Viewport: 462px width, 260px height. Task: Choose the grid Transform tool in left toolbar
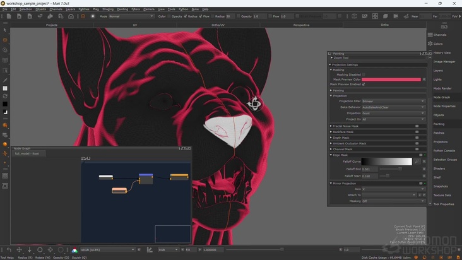[x=5, y=61]
